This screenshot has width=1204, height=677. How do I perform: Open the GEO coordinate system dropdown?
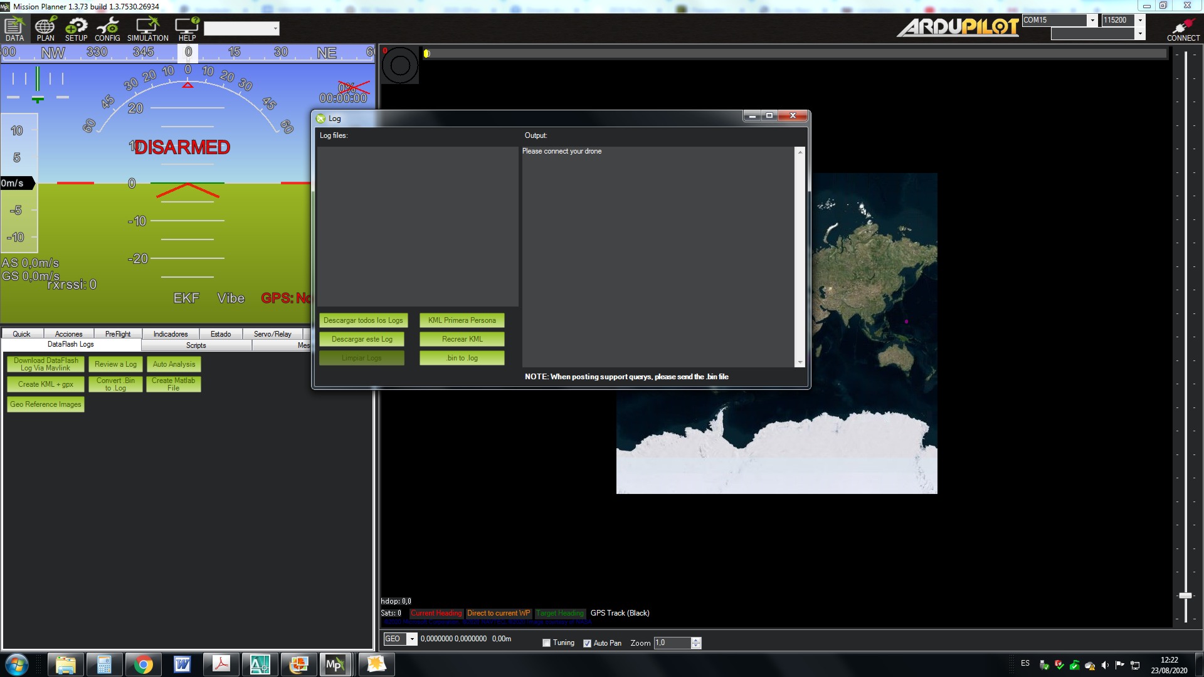click(412, 639)
